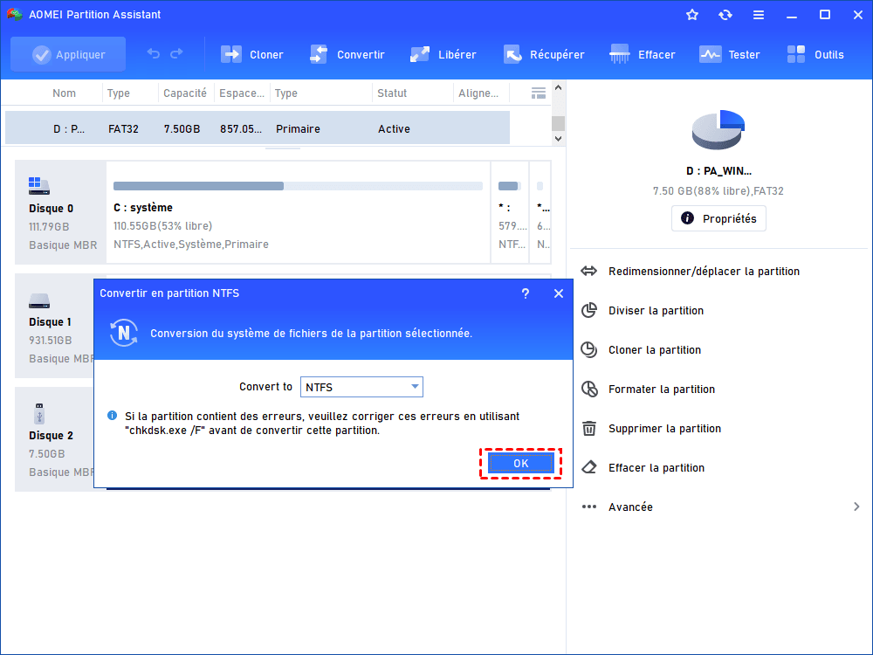Select the Disque 1 disk icon
The height and width of the screenshot is (655, 873).
(x=39, y=300)
